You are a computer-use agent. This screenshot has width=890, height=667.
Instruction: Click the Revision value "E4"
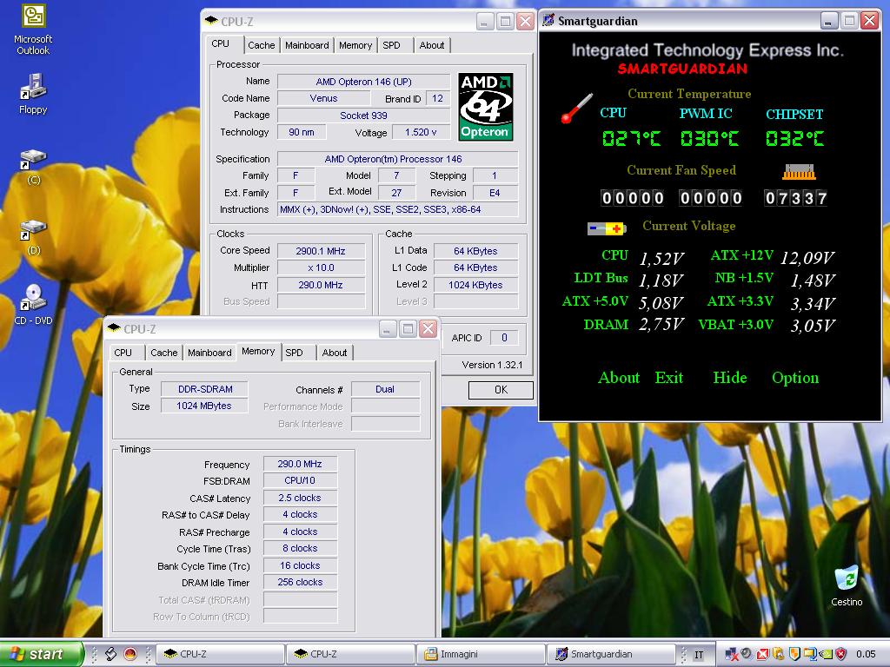(495, 193)
